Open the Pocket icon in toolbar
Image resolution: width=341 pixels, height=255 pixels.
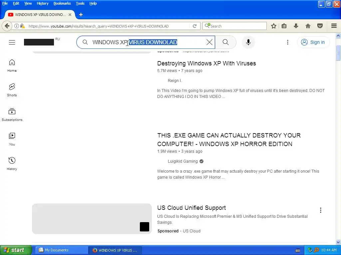click(x=320, y=26)
